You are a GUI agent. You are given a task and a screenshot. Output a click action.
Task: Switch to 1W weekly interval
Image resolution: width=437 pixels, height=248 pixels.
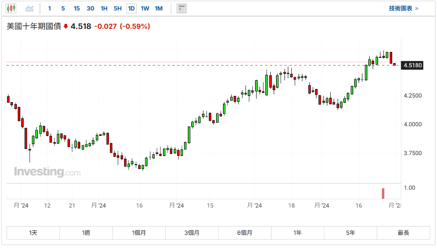pyautogui.click(x=145, y=8)
